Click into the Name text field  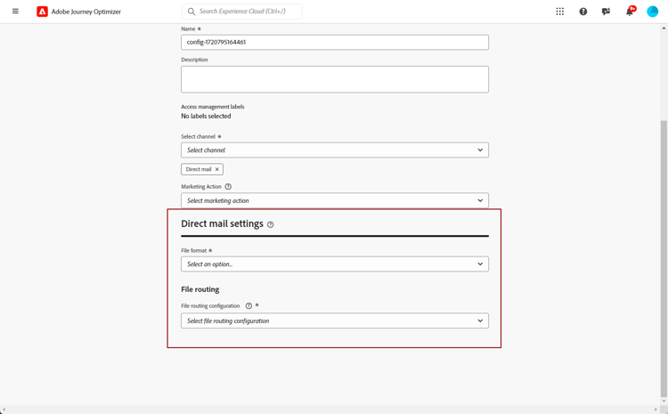[334, 42]
